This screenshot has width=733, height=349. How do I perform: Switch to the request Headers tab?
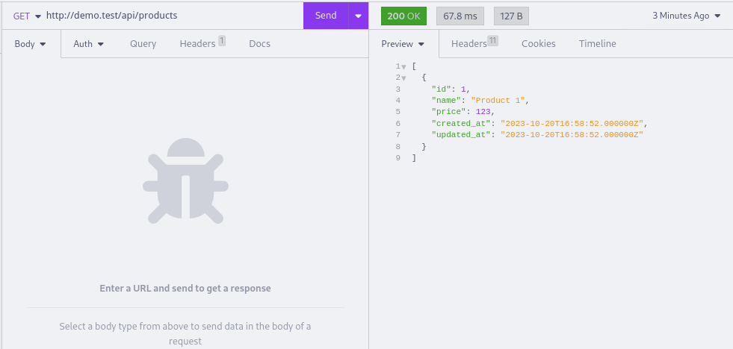pyautogui.click(x=197, y=44)
